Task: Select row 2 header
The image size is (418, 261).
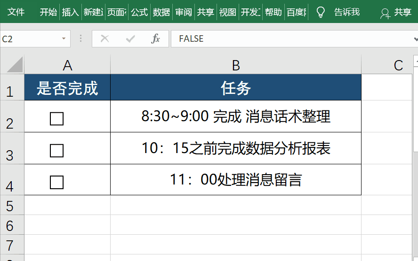Action: click(x=12, y=116)
